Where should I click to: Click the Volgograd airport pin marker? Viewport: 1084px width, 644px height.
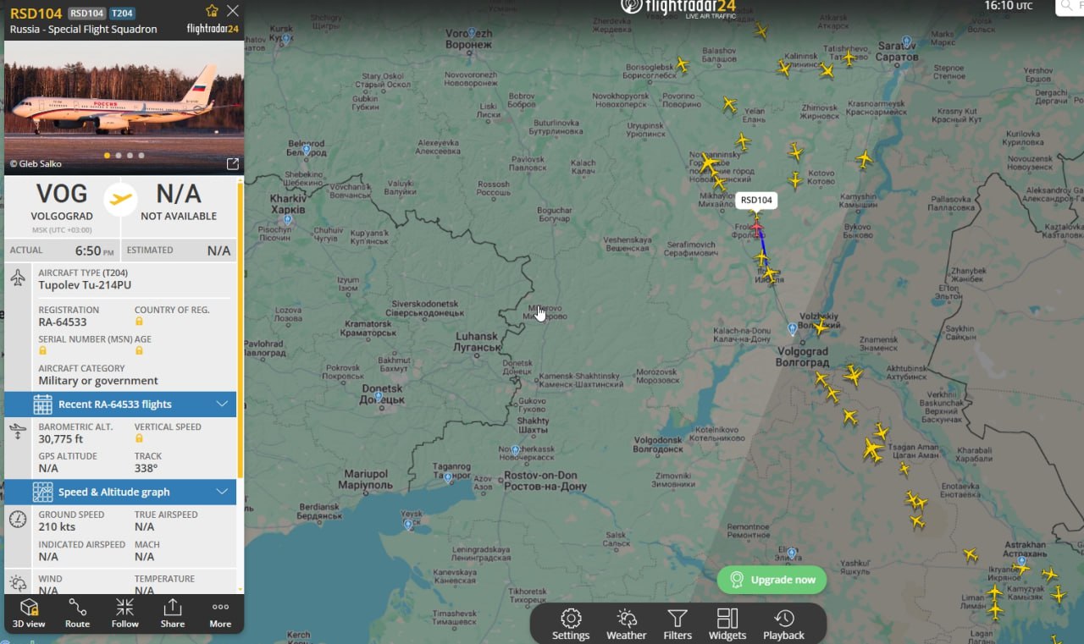point(792,328)
